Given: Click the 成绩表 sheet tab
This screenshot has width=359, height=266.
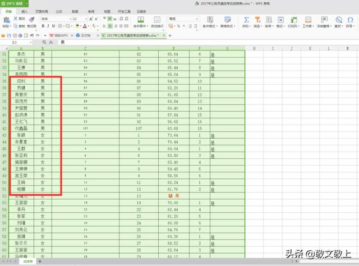Looking at the screenshot, I should [x=28, y=262].
